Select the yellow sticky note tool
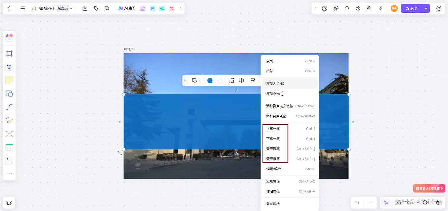448x211 pixels. tap(9, 80)
